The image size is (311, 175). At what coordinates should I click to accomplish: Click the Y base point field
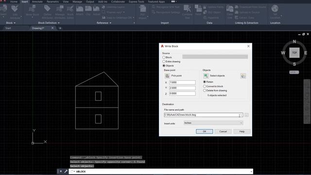[x=182, y=88]
